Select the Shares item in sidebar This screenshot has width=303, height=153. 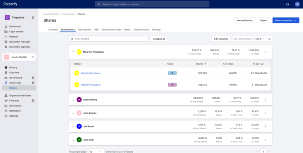click(x=19, y=88)
